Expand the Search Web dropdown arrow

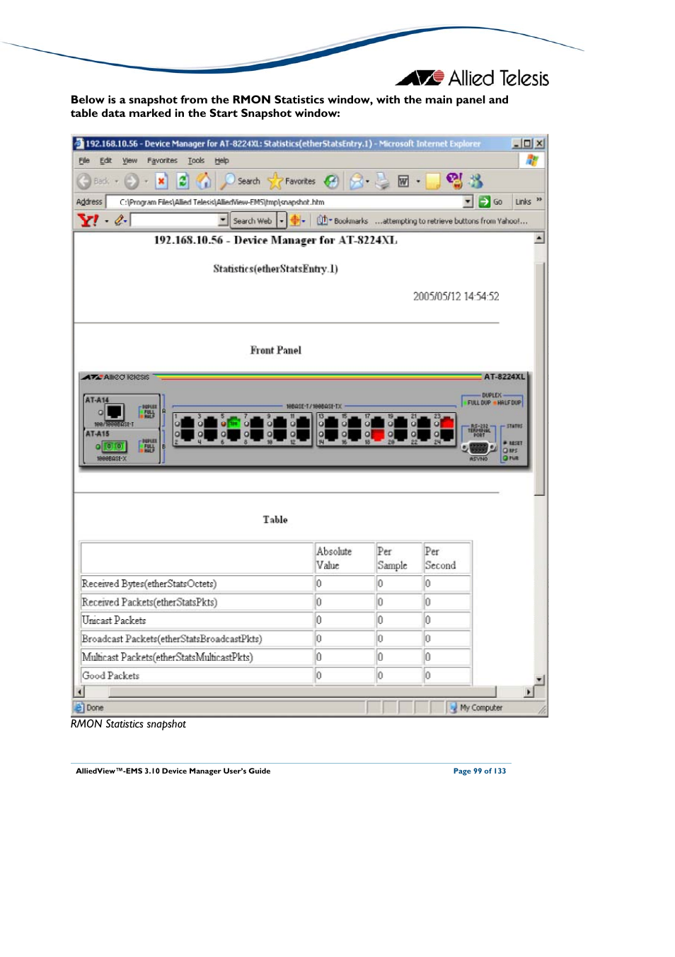[282, 221]
